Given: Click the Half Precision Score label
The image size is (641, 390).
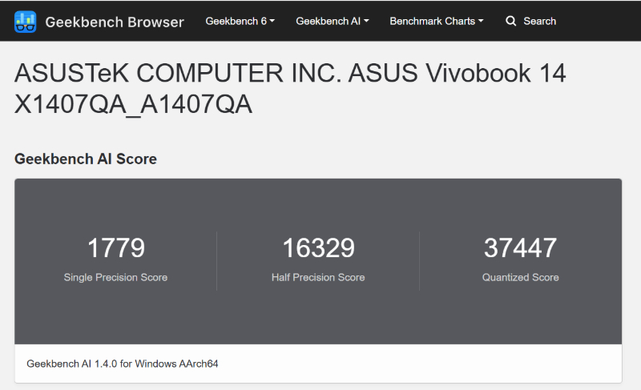Looking at the screenshot, I should (x=318, y=278).
